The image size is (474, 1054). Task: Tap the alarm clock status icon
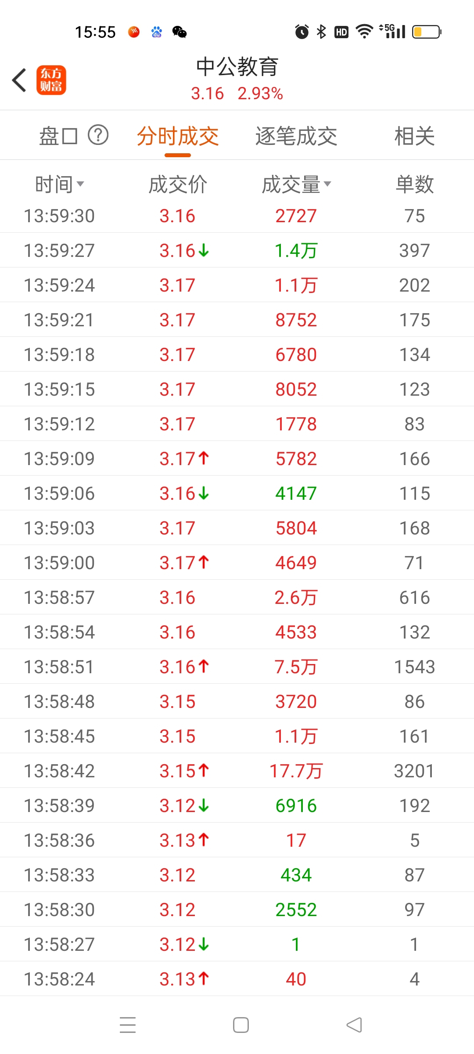[x=302, y=32]
